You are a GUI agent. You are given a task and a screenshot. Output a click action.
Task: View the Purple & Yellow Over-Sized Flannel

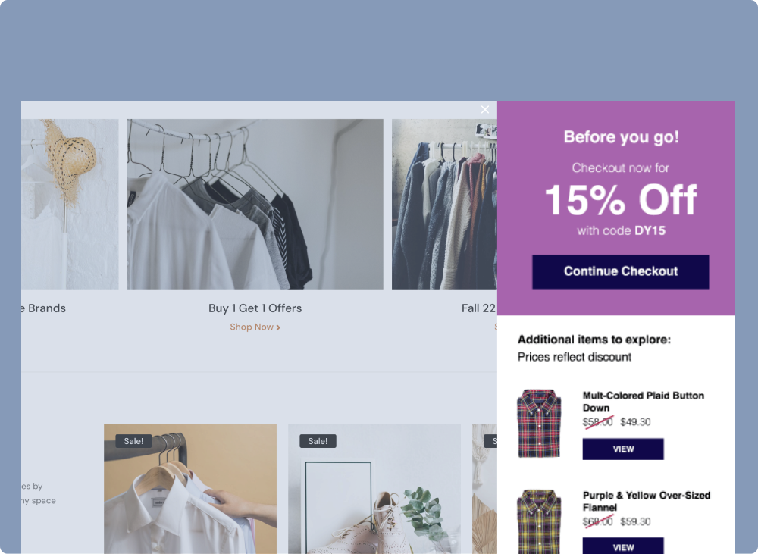622,546
